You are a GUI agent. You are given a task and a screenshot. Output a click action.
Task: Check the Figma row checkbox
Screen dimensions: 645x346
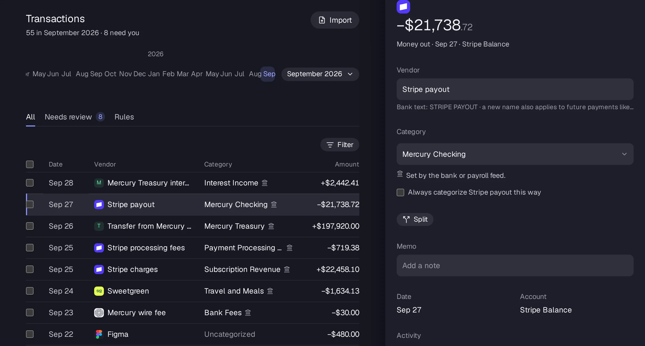click(x=30, y=334)
